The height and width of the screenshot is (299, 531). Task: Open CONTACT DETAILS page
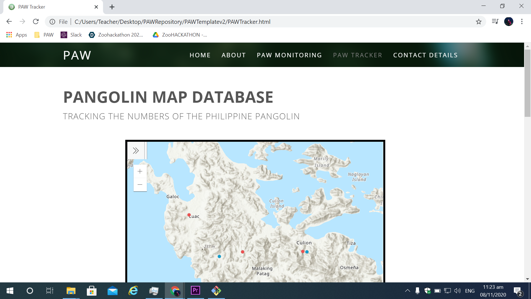coord(425,55)
